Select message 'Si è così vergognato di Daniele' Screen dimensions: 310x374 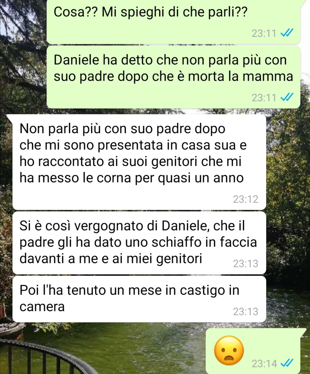139,243
